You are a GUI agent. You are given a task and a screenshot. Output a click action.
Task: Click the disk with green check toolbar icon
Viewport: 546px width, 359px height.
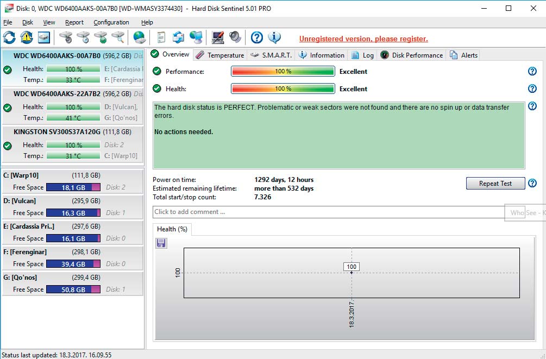101,37
